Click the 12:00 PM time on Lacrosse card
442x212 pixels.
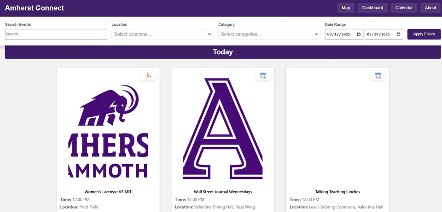[81, 199]
